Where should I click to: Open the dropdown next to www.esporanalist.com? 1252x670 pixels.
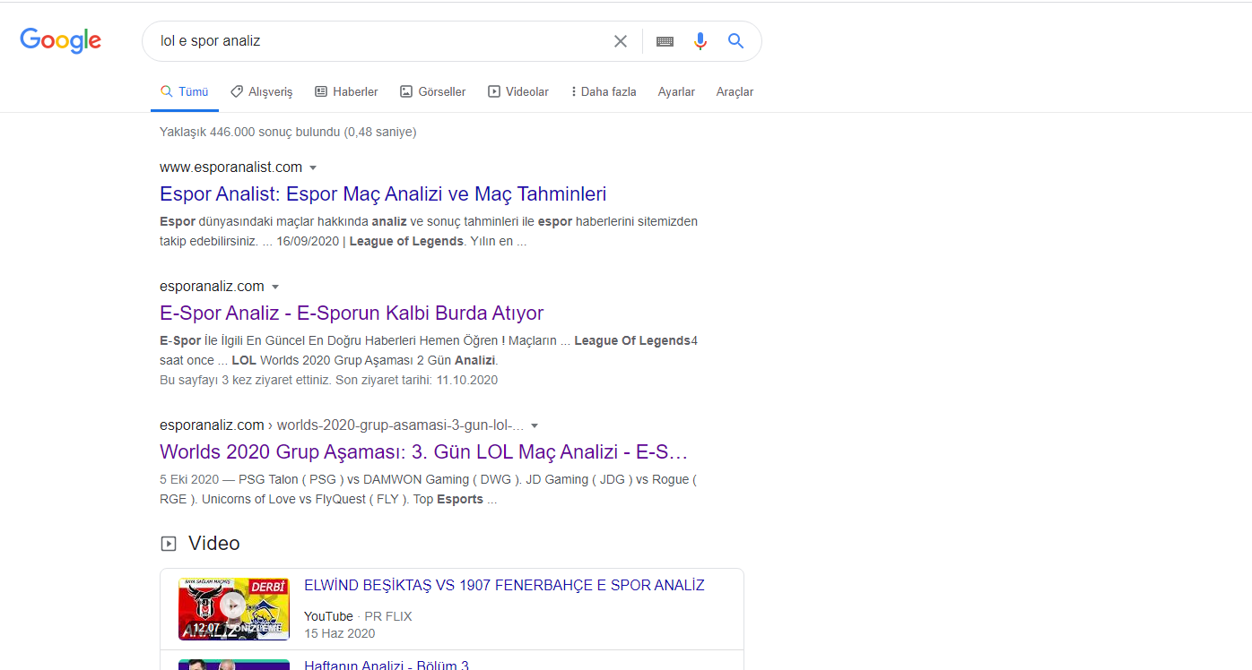[313, 167]
